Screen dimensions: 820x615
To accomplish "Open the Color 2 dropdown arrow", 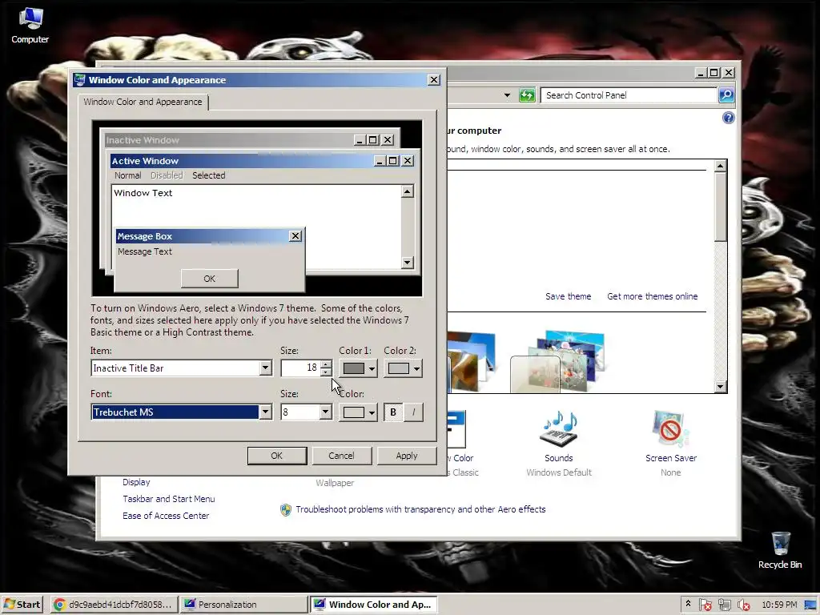I will click(416, 368).
